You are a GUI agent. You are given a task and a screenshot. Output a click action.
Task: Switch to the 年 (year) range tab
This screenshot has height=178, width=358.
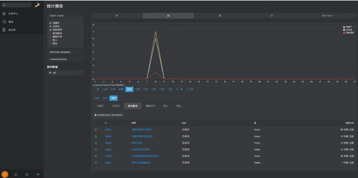[x=117, y=16]
